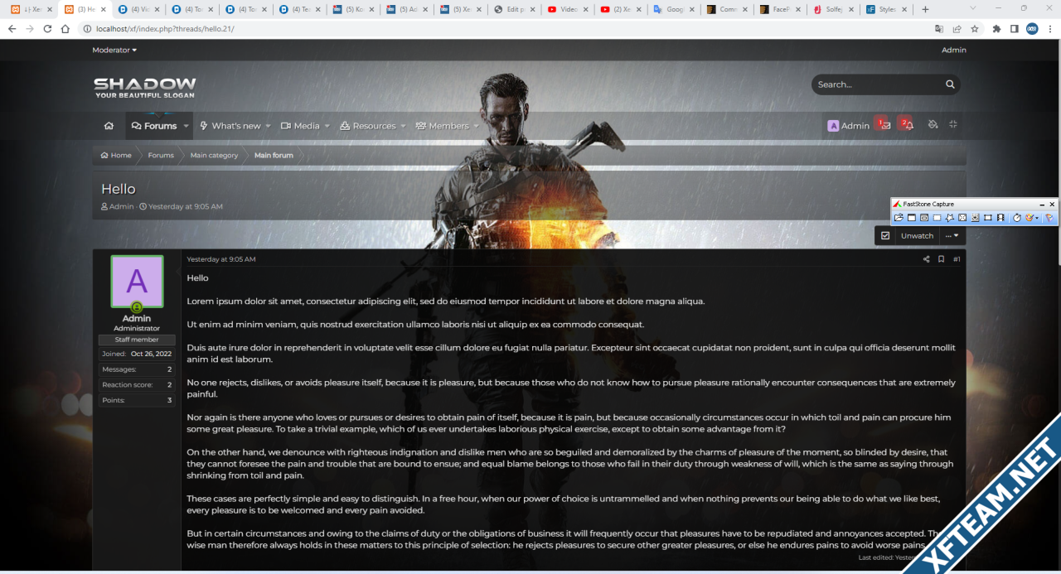The image size is (1061, 574).
Task: Expand the Resources dropdown arrow
Action: pyautogui.click(x=403, y=126)
